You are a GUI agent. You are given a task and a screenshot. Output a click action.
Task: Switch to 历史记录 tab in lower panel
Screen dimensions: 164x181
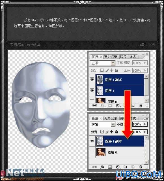point(110,118)
